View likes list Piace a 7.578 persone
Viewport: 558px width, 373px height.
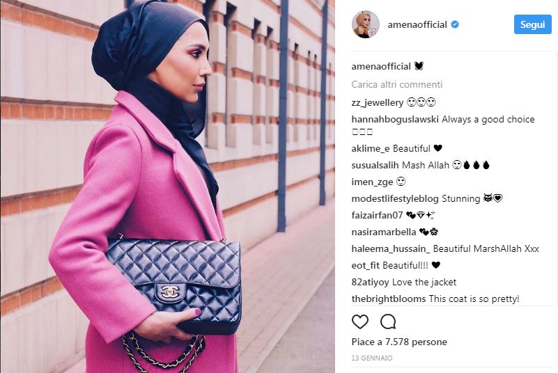pyautogui.click(x=399, y=342)
